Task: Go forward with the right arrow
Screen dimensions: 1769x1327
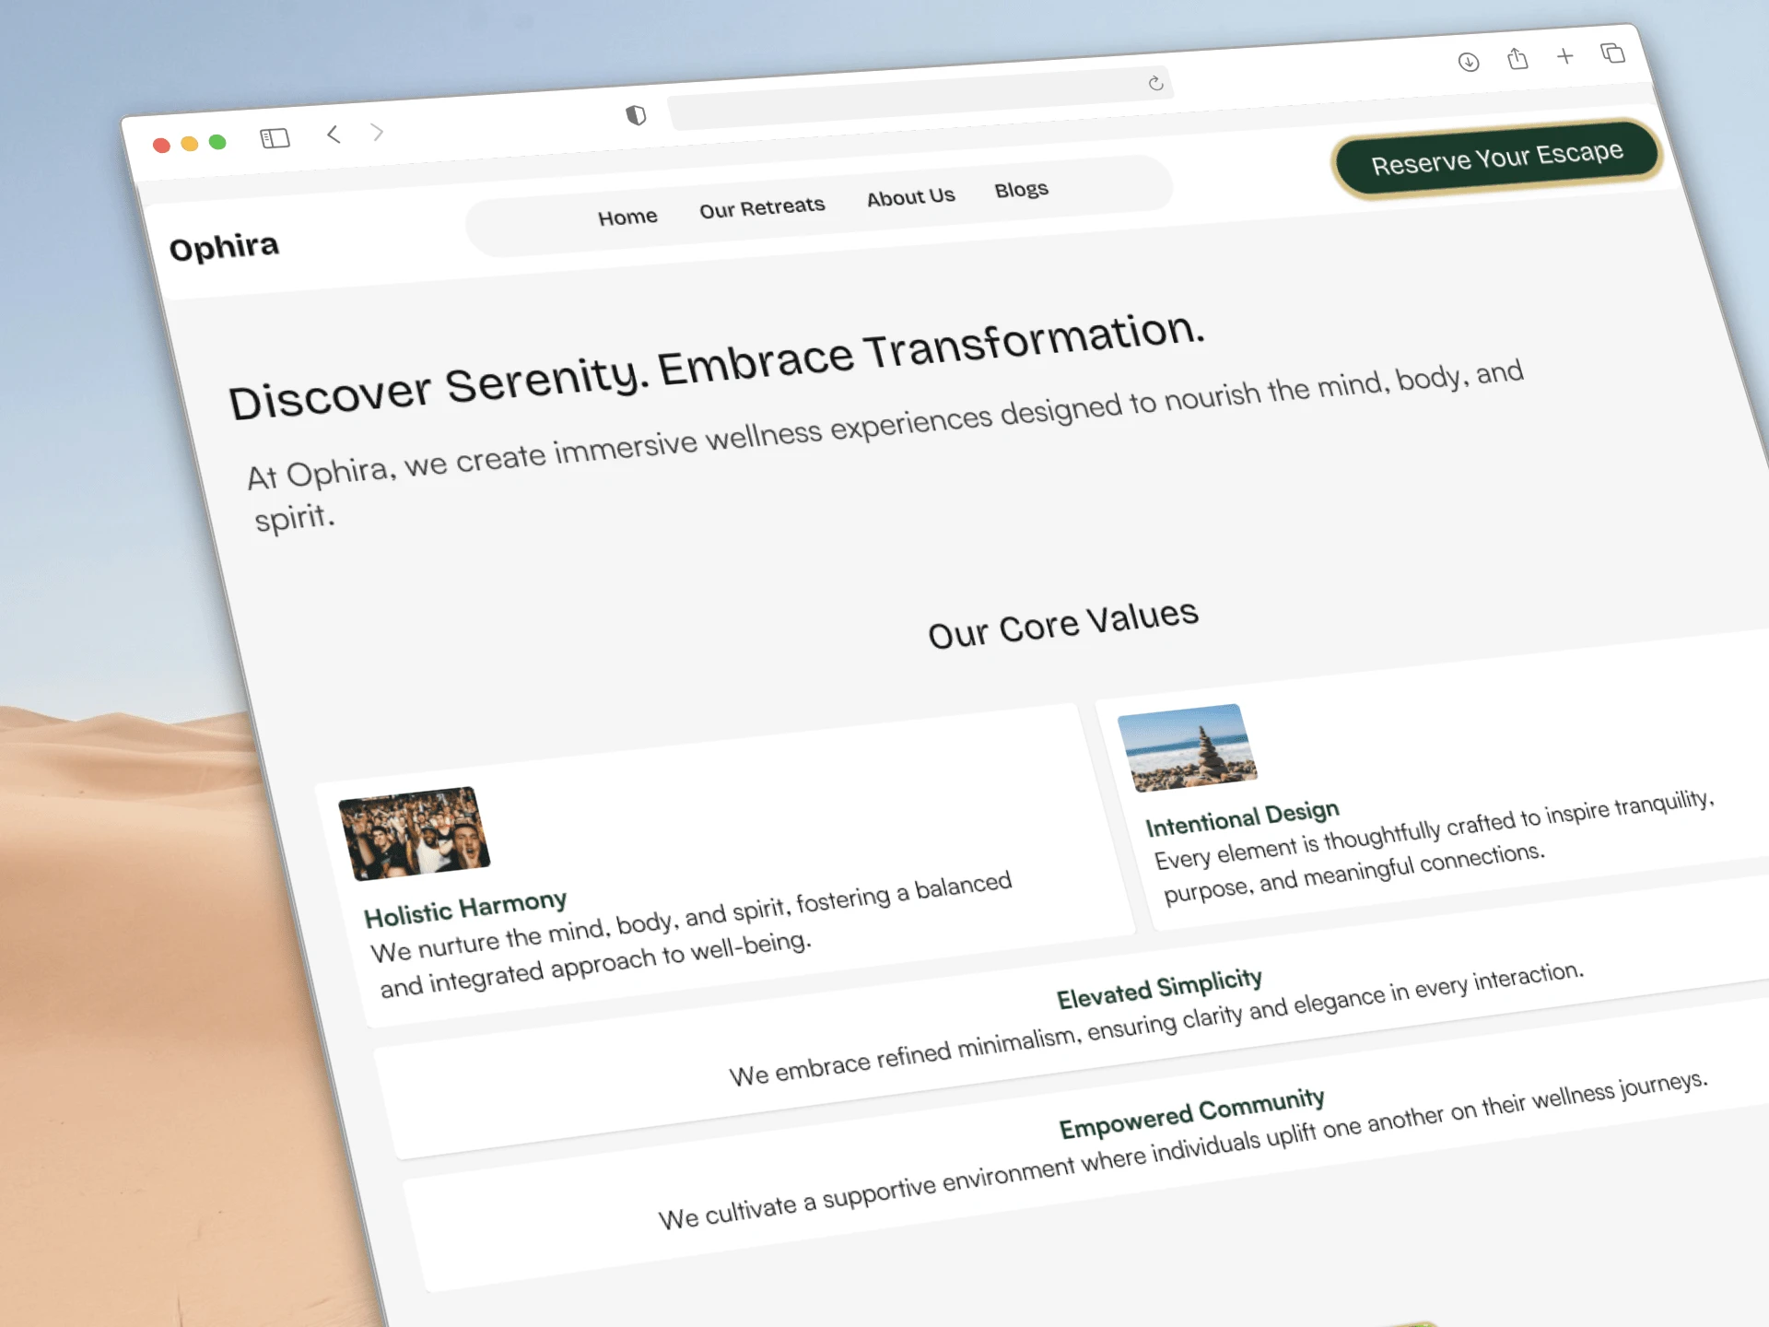Action: tap(377, 132)
